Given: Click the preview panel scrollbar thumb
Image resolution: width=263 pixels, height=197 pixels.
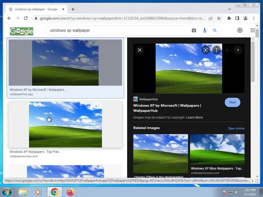Looking at the screenshot, I should click(253, 62).
